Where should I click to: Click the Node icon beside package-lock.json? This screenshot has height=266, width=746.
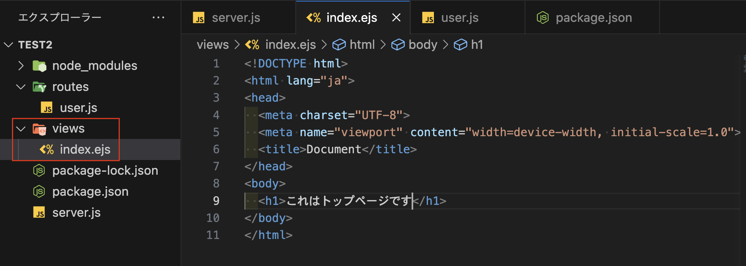point(39,171)
